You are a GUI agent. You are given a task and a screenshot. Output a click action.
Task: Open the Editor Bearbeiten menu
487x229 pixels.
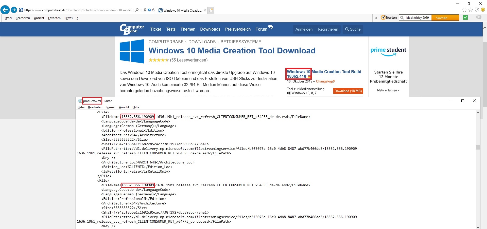coord(95,107)
